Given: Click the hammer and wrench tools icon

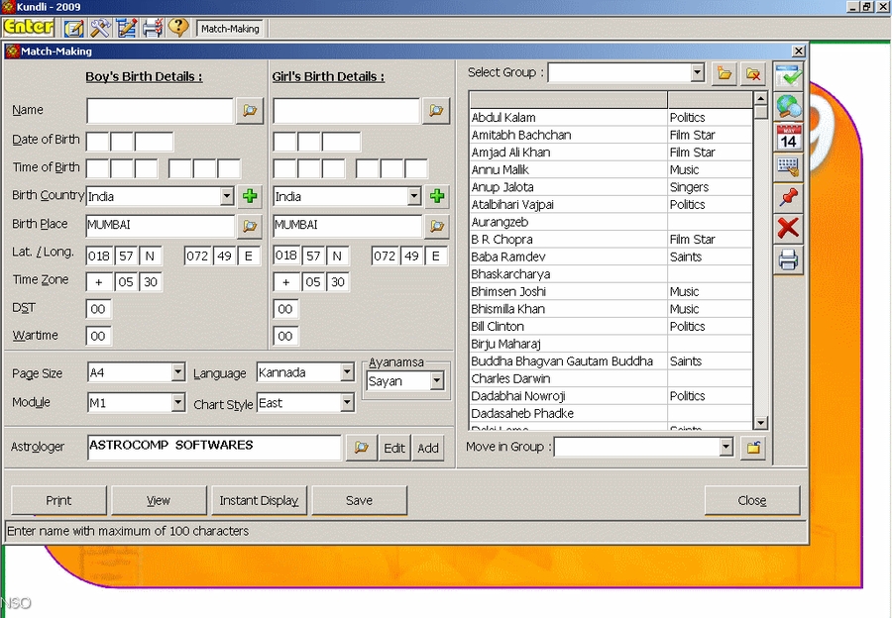Looking at the screenshot, I should [x=101, y=28].
